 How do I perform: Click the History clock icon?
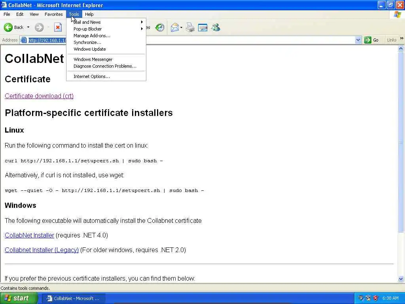coord(160,27)
